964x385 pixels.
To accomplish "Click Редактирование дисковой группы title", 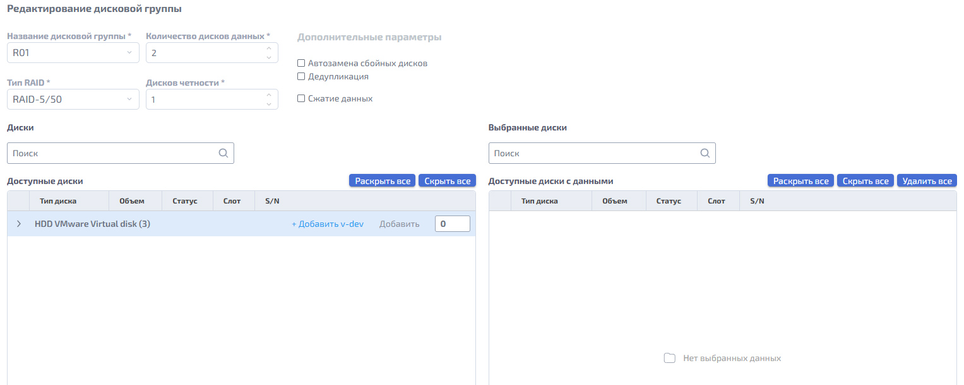I will 94,9.
